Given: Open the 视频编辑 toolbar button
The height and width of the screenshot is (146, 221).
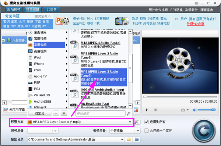Looking at the screenshot, I should (32, 10).
